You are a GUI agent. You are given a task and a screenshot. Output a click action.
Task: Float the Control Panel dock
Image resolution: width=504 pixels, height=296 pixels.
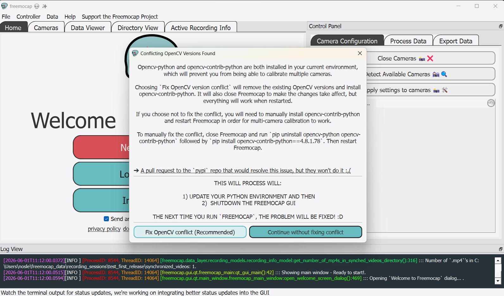501,26
